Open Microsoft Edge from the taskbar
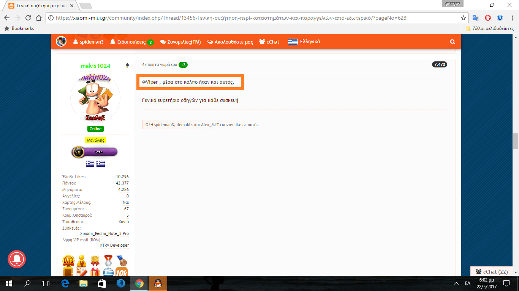The width and height of the screenshot is (519, 291). tap(65, 283)
